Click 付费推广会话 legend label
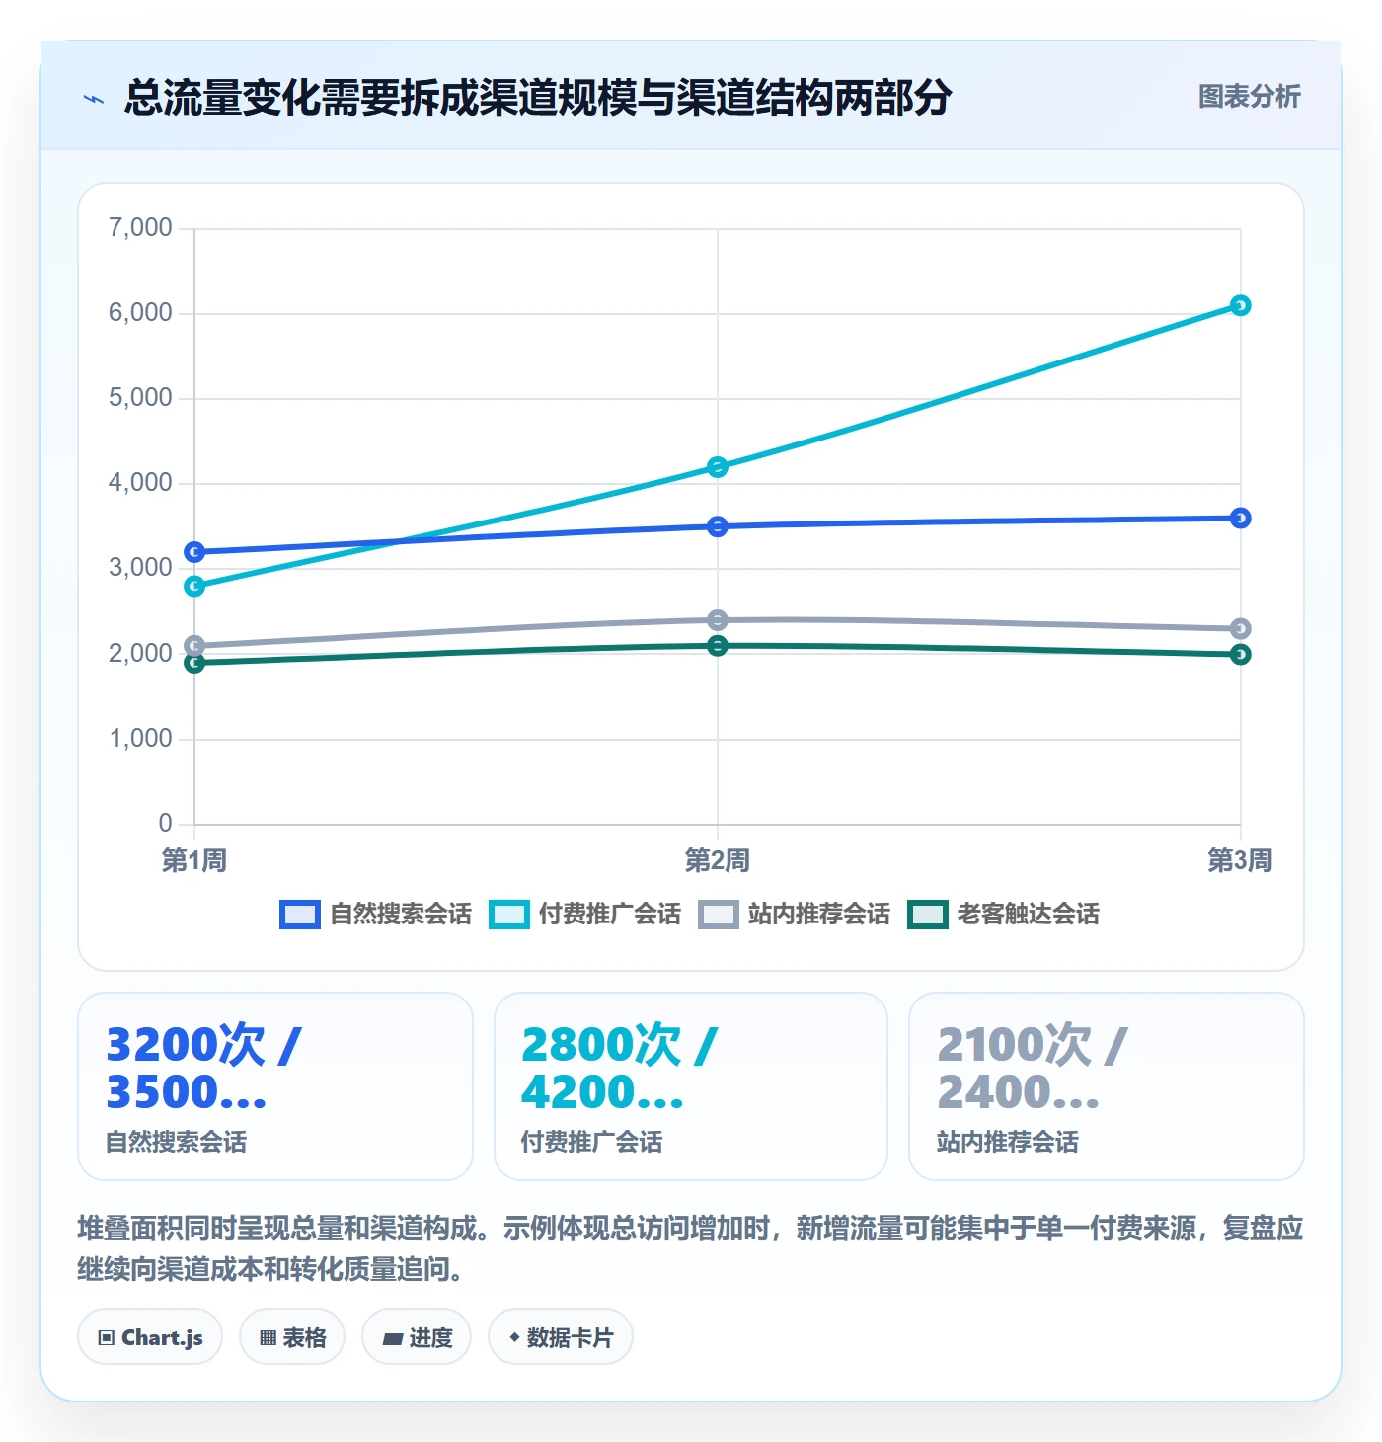This screenshot has height=1442, width=1382. [610, 915]
